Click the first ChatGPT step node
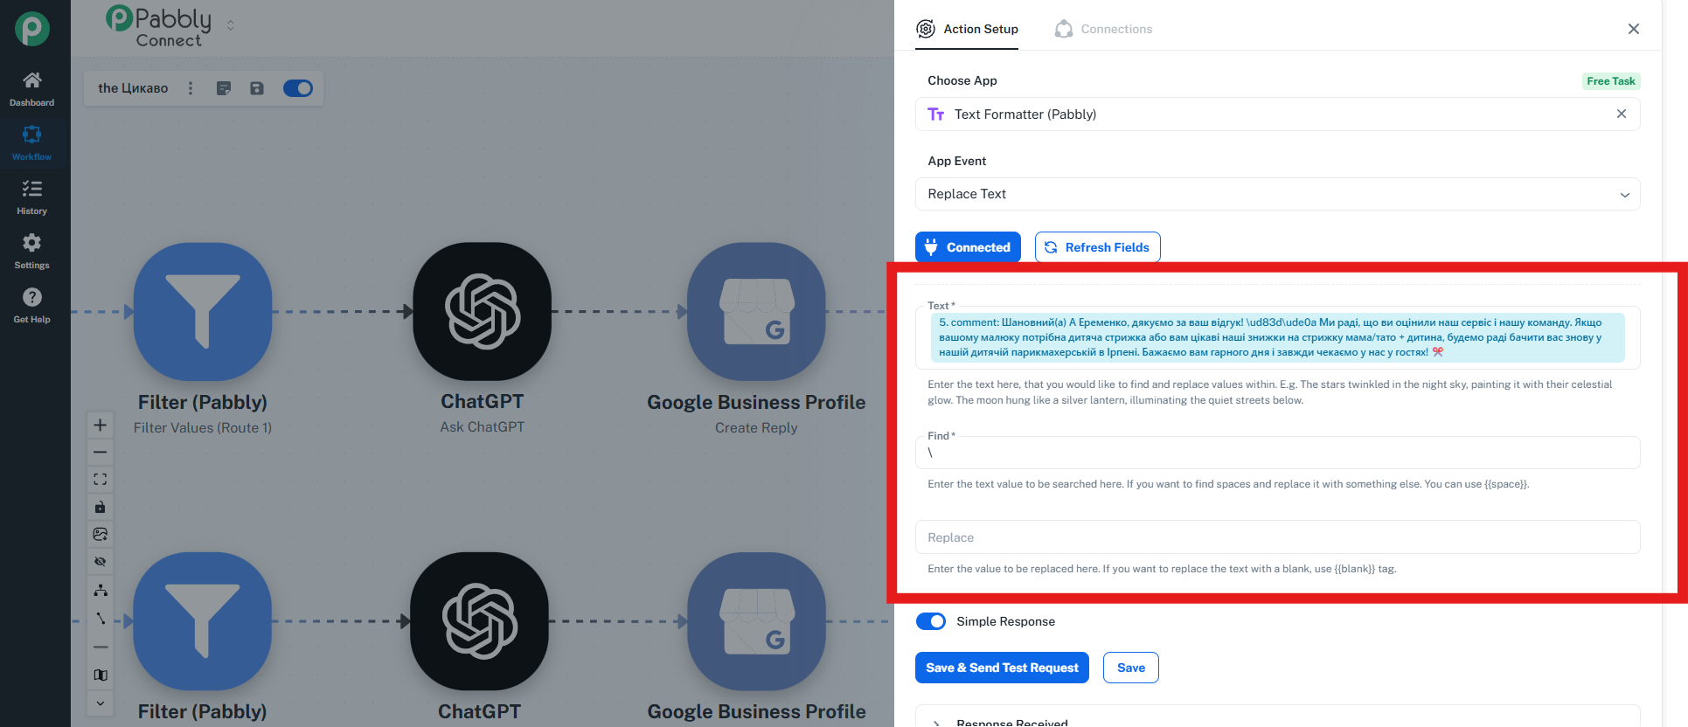1688x727 pixels. click(x=482, y=312)
